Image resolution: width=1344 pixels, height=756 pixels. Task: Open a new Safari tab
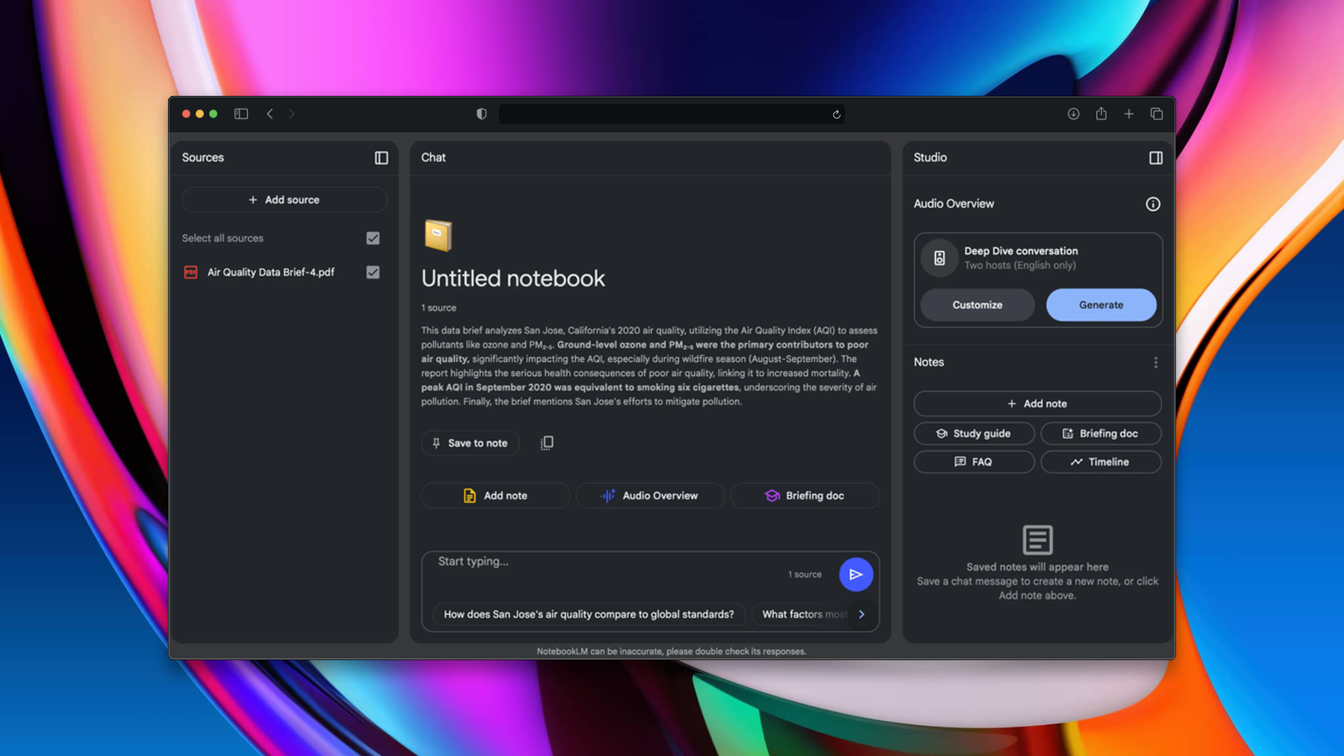[1128, 113]
